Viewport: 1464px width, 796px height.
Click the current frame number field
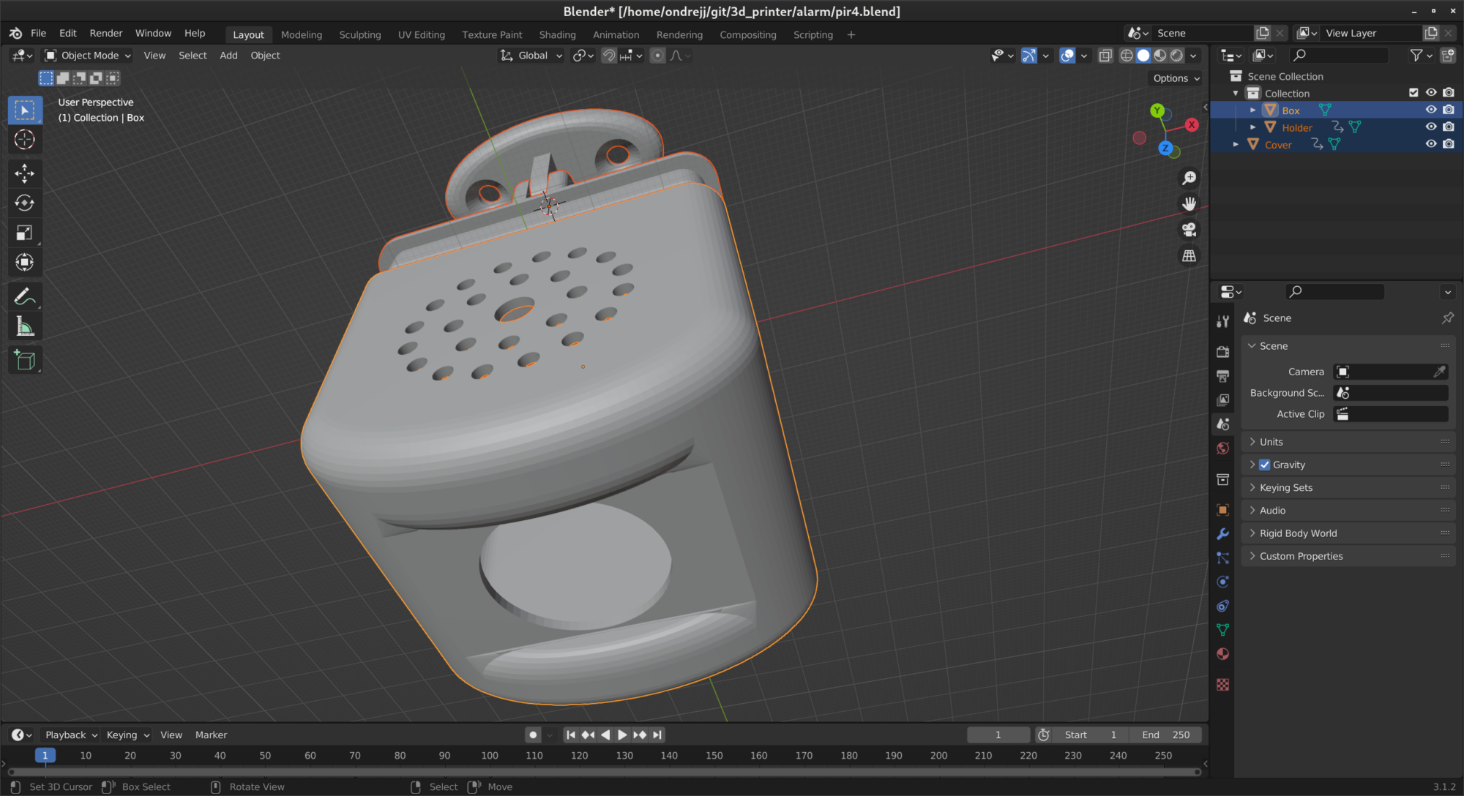coord(998,735)
